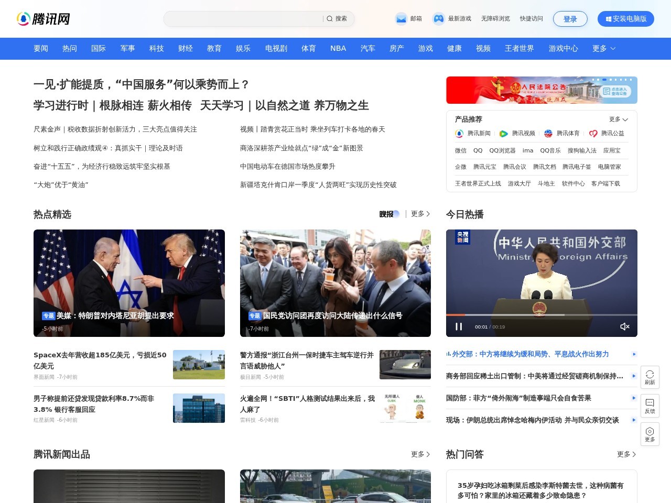
Task: Open 更多 next to 热门问答
Action: pos(625,455)
